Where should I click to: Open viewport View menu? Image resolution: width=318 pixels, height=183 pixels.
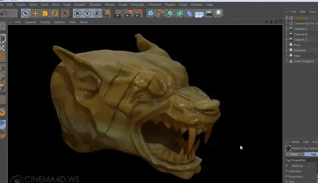(18, 22)
